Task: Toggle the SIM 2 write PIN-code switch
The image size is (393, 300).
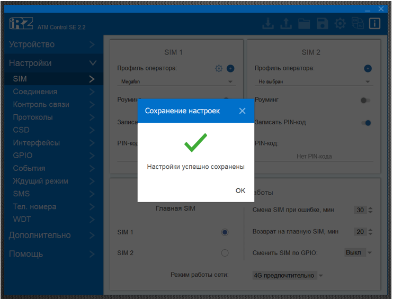Action: point(365,123)
